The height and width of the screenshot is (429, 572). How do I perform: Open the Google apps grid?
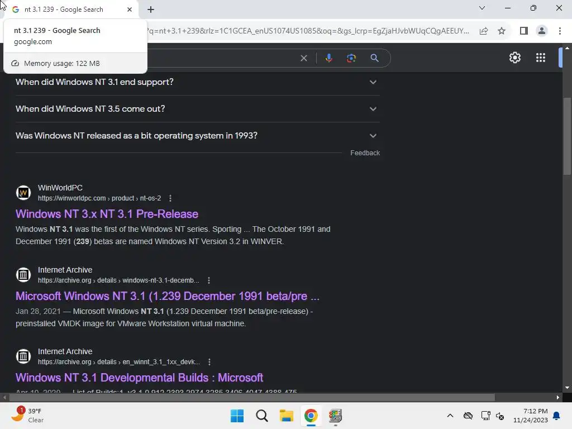coord(541,58)
